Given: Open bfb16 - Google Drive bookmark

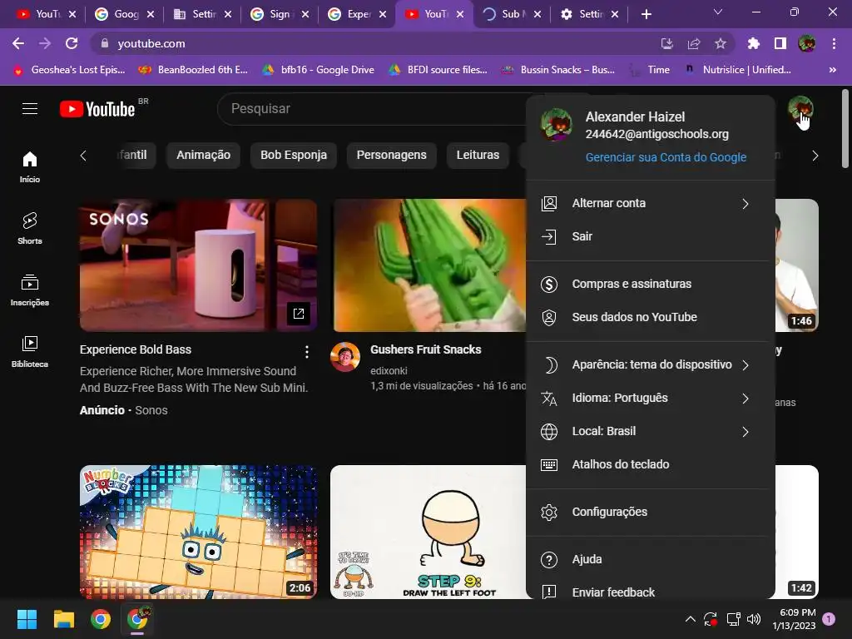Looking at the screenshot, I should [x=318, y=70].
